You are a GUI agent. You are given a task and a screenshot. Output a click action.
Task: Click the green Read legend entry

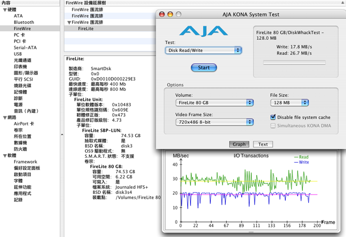(301, 157)
